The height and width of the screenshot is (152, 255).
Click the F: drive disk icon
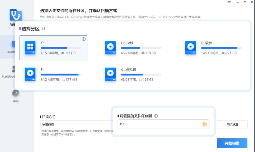coord(30,75)
